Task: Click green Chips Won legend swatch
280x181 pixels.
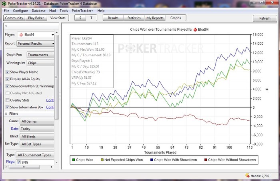Action: click(x=74, y=160)
